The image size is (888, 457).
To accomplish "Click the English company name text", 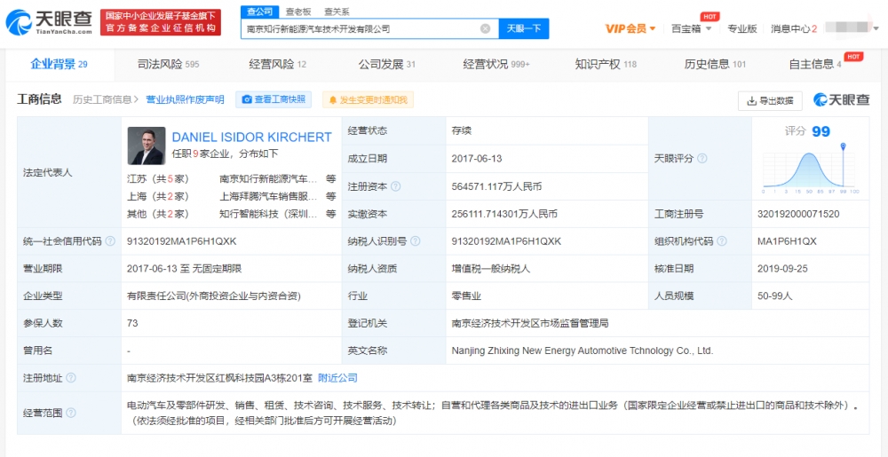I will pyautogui.click(x=583, y=351).
